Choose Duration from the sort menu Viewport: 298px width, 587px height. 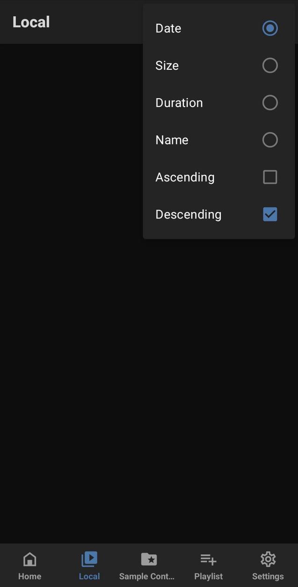pyautogui.click(x=179, y=102)
